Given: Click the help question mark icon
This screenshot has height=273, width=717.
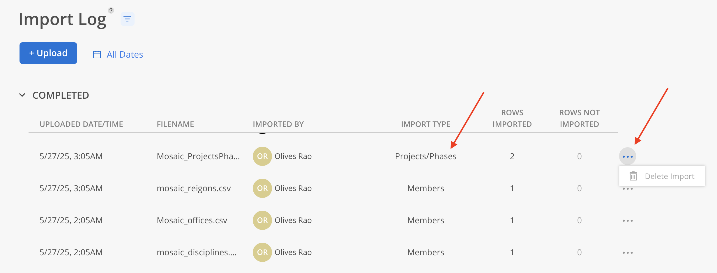Looking at the screenshot, I should click(111, 10).
